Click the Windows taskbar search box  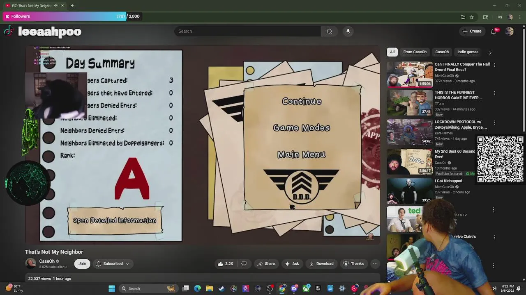148,288
